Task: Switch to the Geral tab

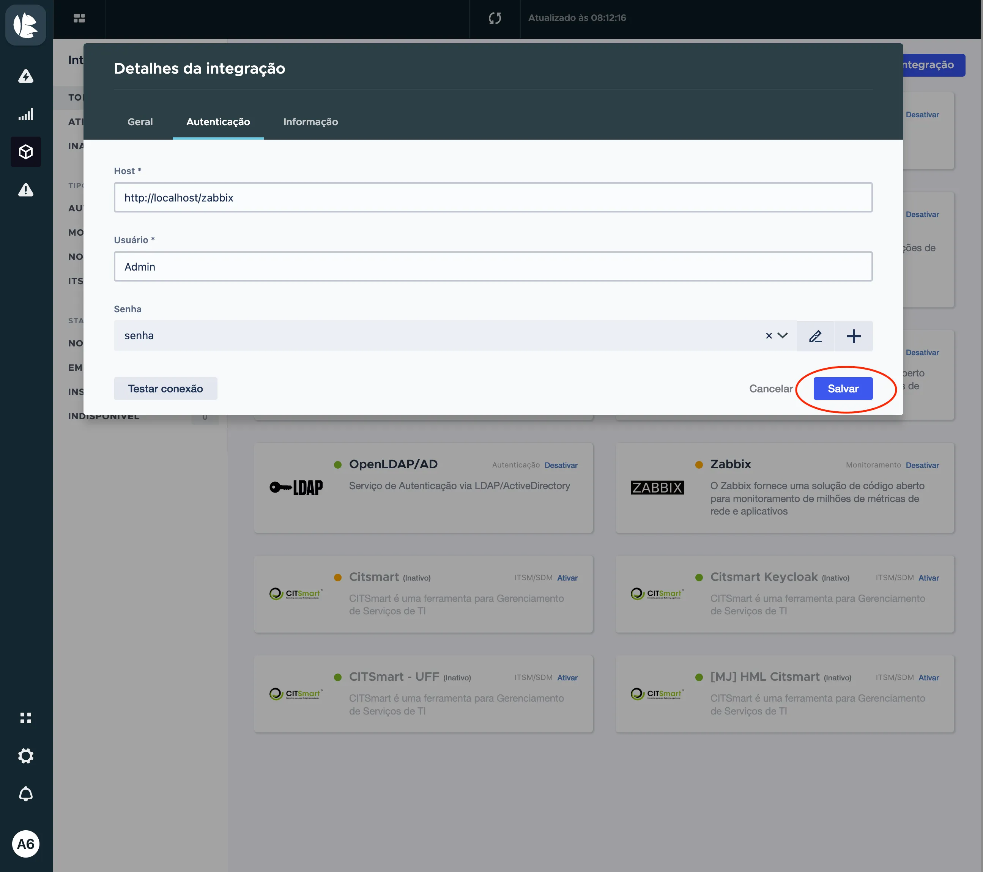Action: (x=140, y=122)
